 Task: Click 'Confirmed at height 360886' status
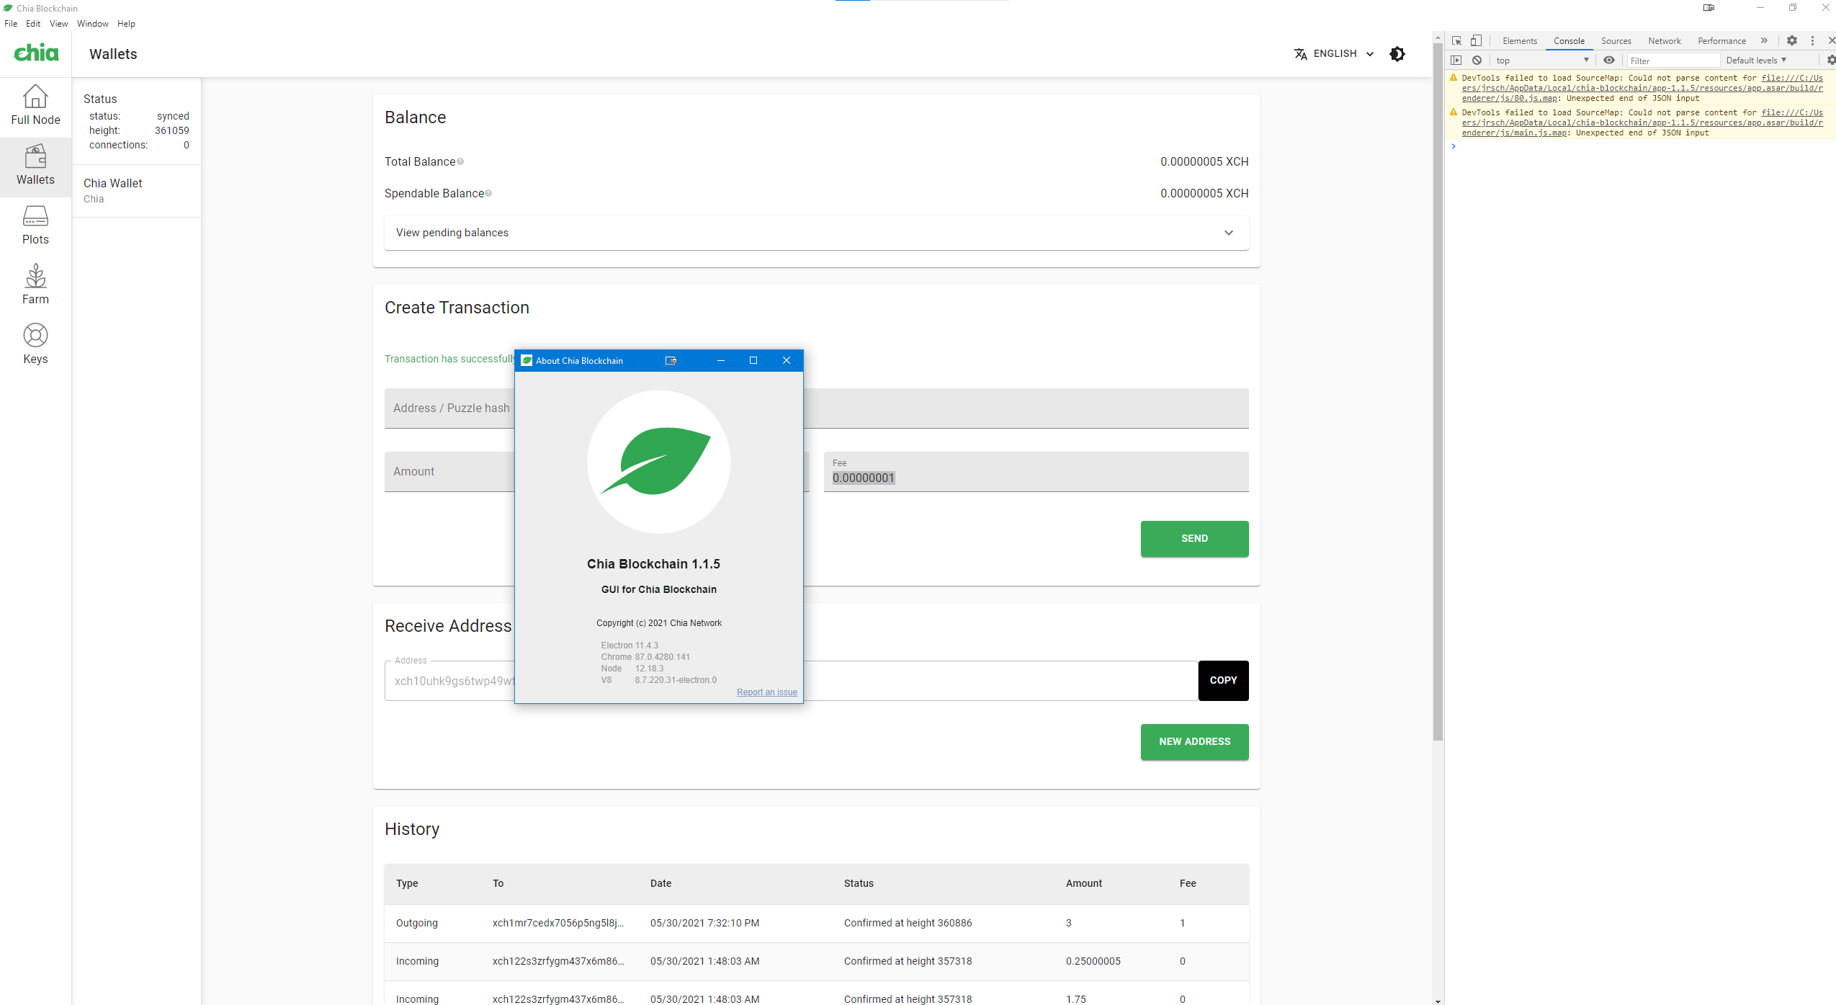[908, 923]
